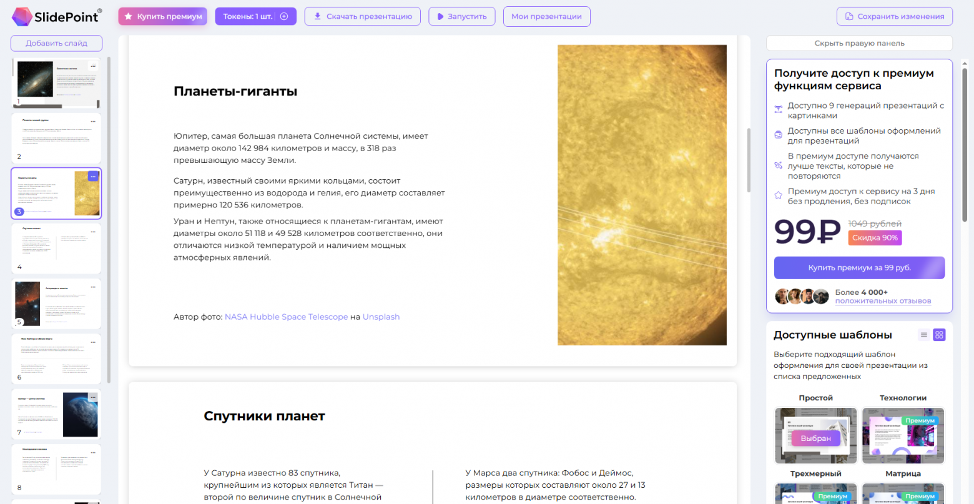The height and width of the screenshot is (504, 974).
Task: Switch templates to grid view
Action: pyautogui.click(x=939, y=335)
